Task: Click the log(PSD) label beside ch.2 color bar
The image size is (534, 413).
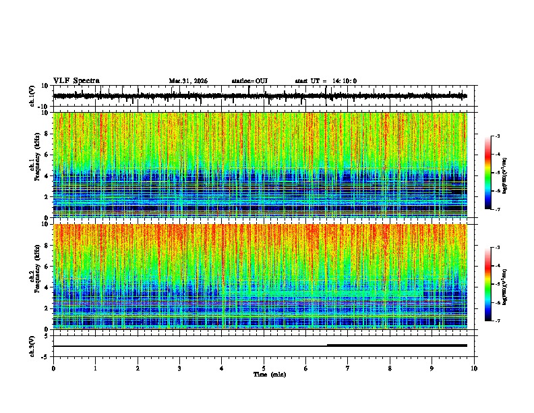Action: 506,287
